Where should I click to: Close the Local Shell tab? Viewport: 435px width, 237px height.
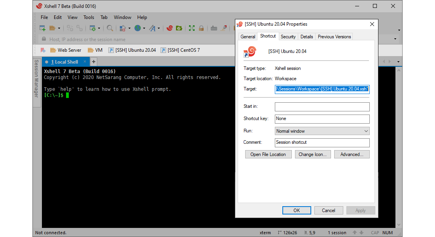tap(85, 62)
